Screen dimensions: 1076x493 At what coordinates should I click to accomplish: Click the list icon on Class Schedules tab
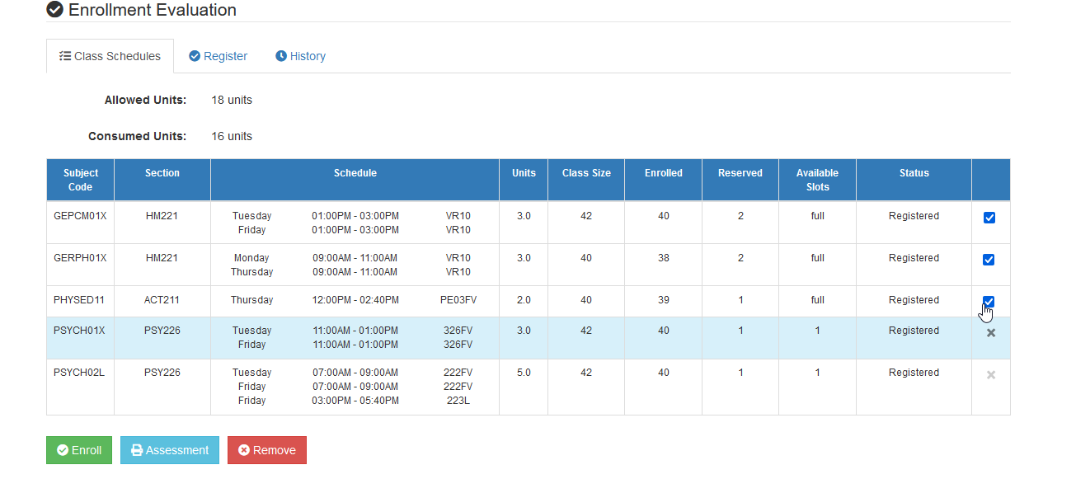tap(65, 56)
